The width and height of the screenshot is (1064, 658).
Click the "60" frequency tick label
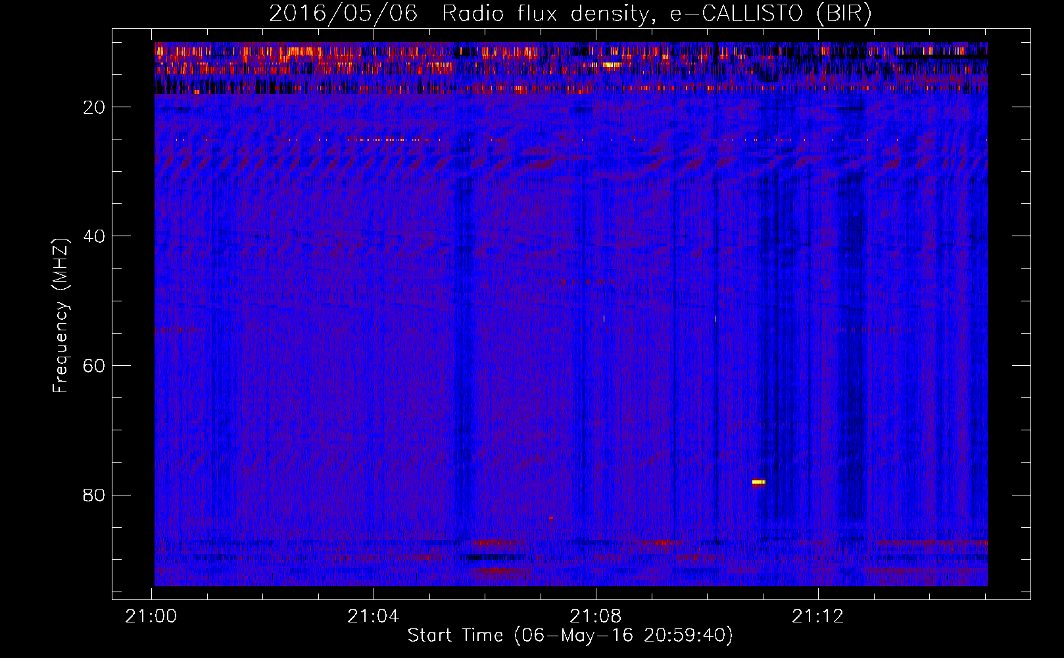tap(95, 366)
